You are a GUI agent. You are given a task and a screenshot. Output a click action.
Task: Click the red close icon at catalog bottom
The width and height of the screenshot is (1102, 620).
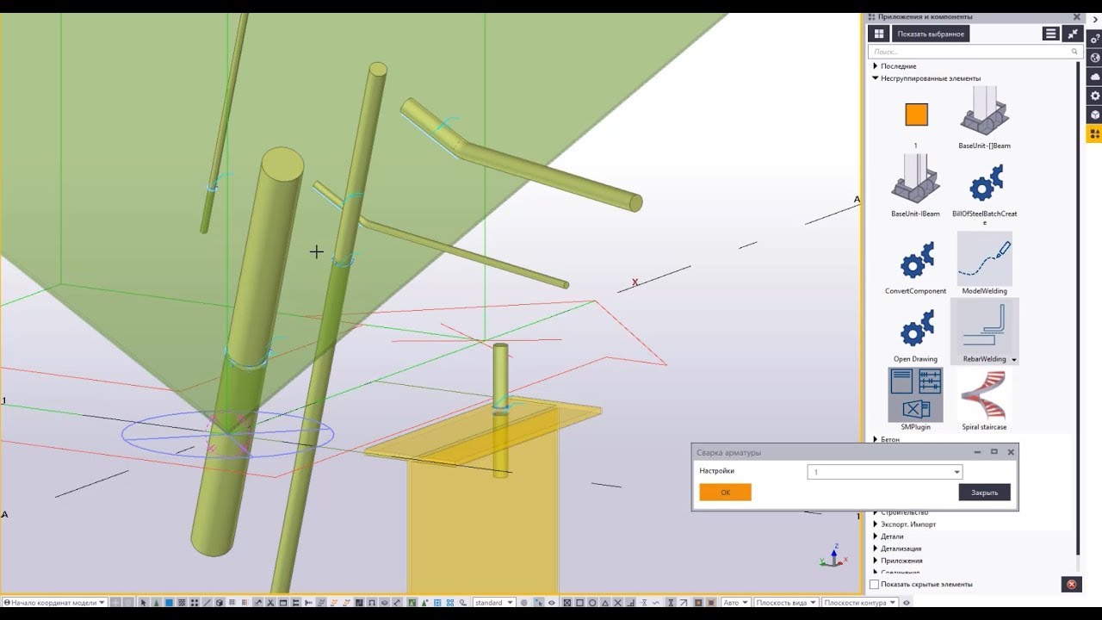1071,584
